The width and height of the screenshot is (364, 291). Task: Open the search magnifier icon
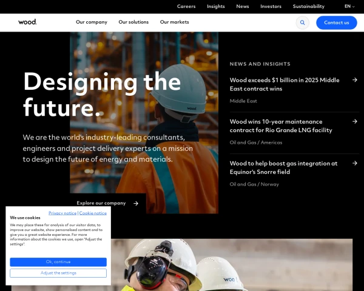[302, 22]
